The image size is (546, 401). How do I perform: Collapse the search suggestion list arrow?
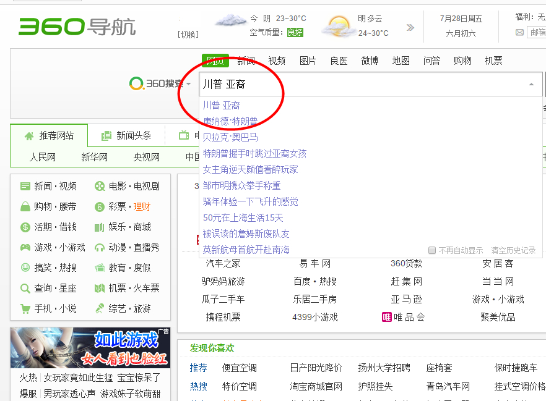pyautogui.click(x=531, y=84)
